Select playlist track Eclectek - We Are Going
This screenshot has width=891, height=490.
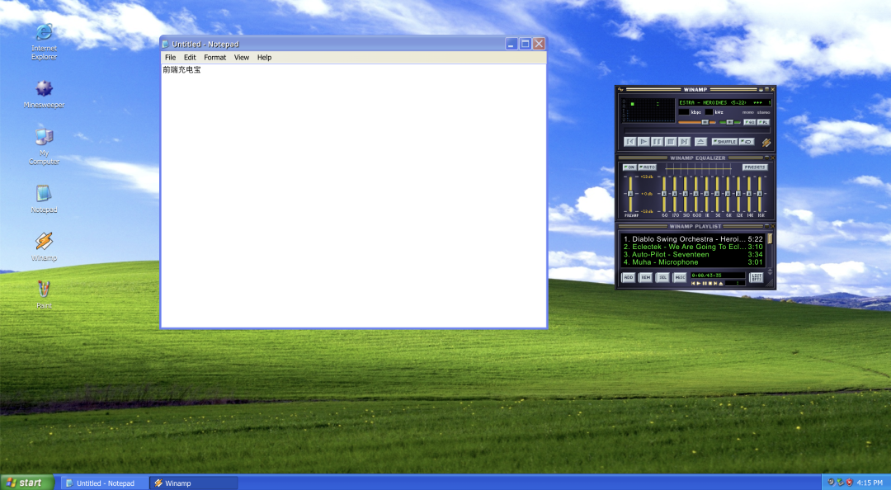(693, 247)
